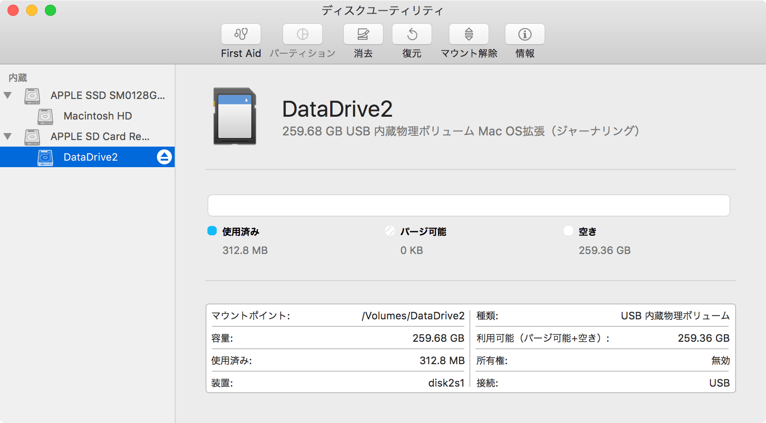The width and height of the screenshot is (766, 423).
Task: Click the 259.36 GB value under 空き legend
Action: (605, 250)
